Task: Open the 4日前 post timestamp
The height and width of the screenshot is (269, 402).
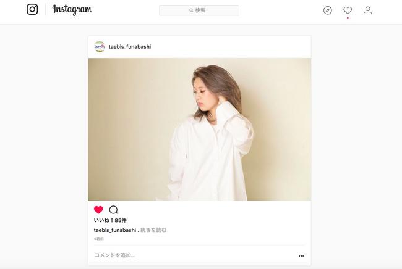Action: pyautogui.click(x=99, y=239)
